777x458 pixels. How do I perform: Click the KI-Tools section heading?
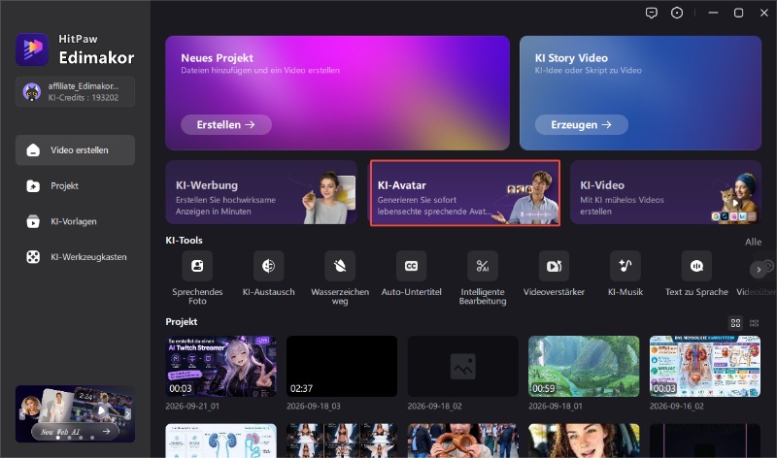[x=184, y=240]
